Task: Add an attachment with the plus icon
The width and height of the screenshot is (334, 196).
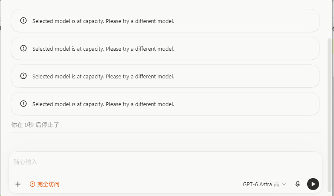Action: (18, 184)
